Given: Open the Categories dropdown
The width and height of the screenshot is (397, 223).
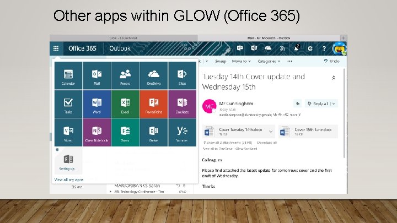Looking at the screenshot, I should point(269,61).
